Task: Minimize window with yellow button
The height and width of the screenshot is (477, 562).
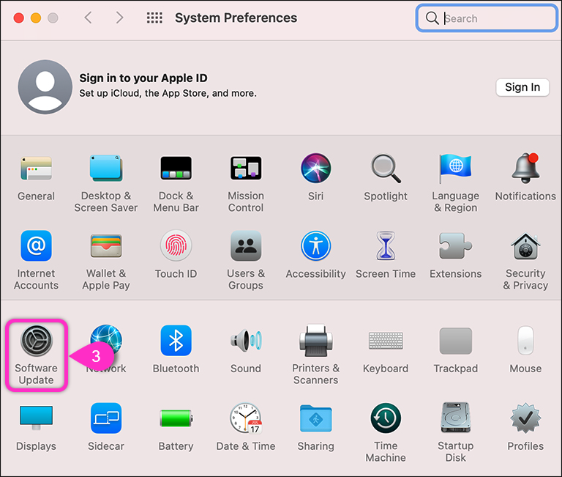Action: 36,18
